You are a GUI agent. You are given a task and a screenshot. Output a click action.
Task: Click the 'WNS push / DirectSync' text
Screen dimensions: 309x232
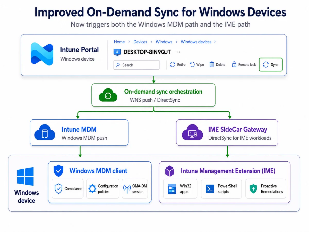155,100
